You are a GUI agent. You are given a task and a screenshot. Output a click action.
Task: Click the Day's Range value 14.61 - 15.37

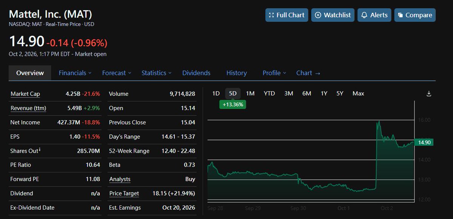click(179, 137)
